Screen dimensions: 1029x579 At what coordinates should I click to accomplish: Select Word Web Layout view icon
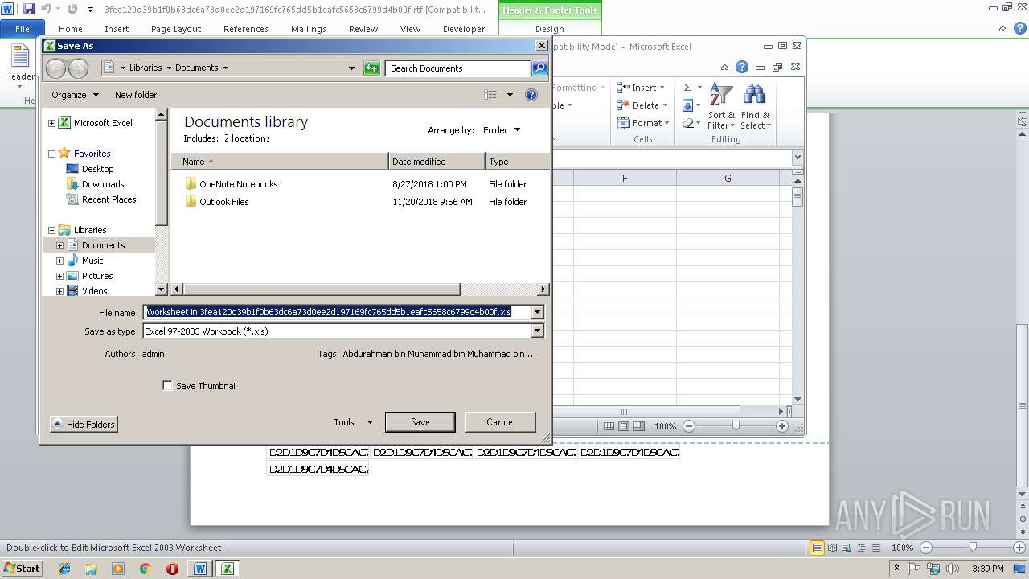pyautogui.click(x=847, y=548)
